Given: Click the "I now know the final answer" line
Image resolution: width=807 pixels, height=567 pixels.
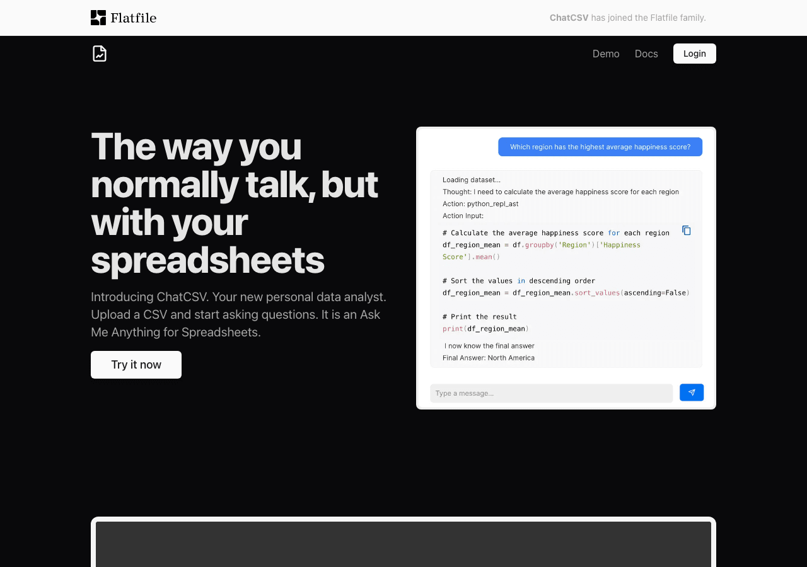Looking at the screenshot, I should tap(490, 346).
